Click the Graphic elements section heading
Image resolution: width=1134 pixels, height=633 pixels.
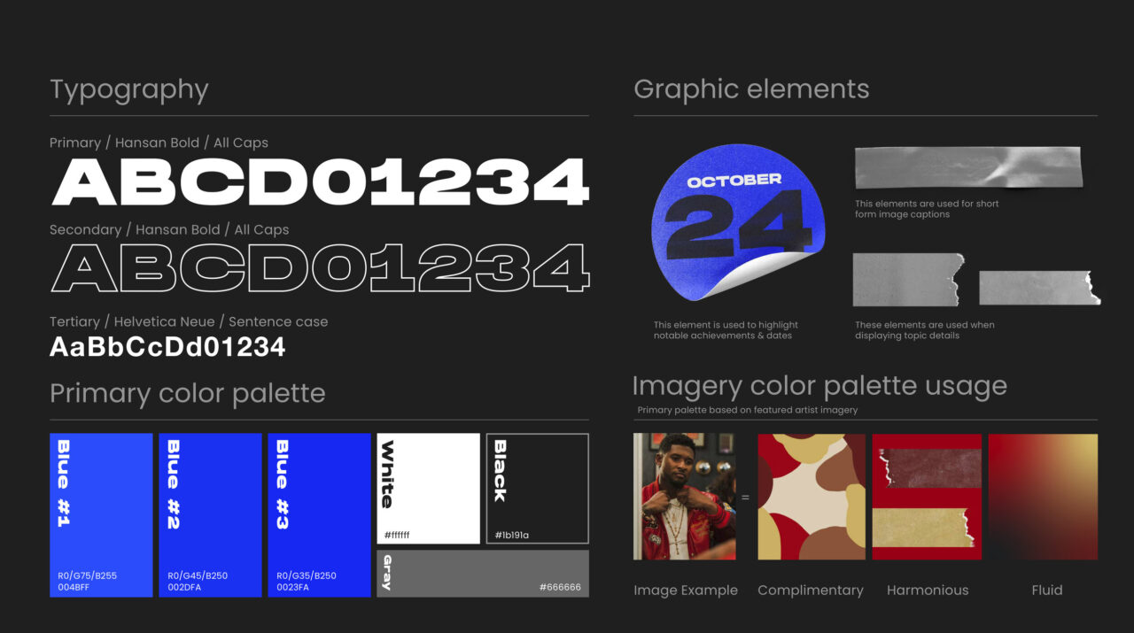click(x=750, y=89)
